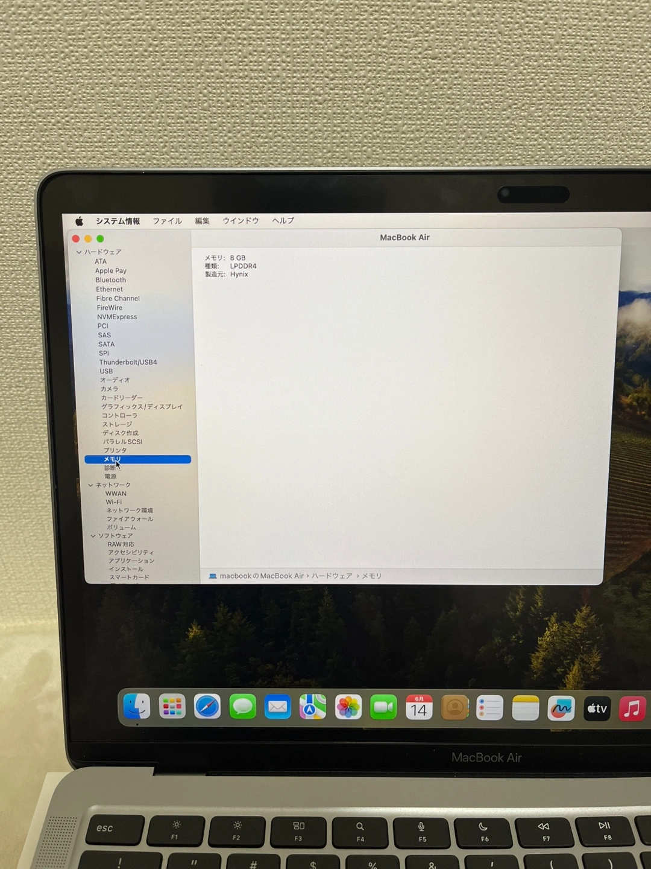Launch Music app from the Dock

coord(632,708)
